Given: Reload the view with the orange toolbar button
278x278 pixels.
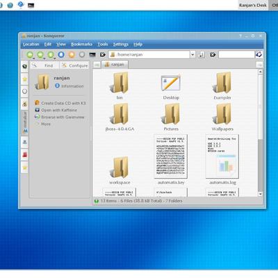Looking at the screenshot, I should (72, 55).
